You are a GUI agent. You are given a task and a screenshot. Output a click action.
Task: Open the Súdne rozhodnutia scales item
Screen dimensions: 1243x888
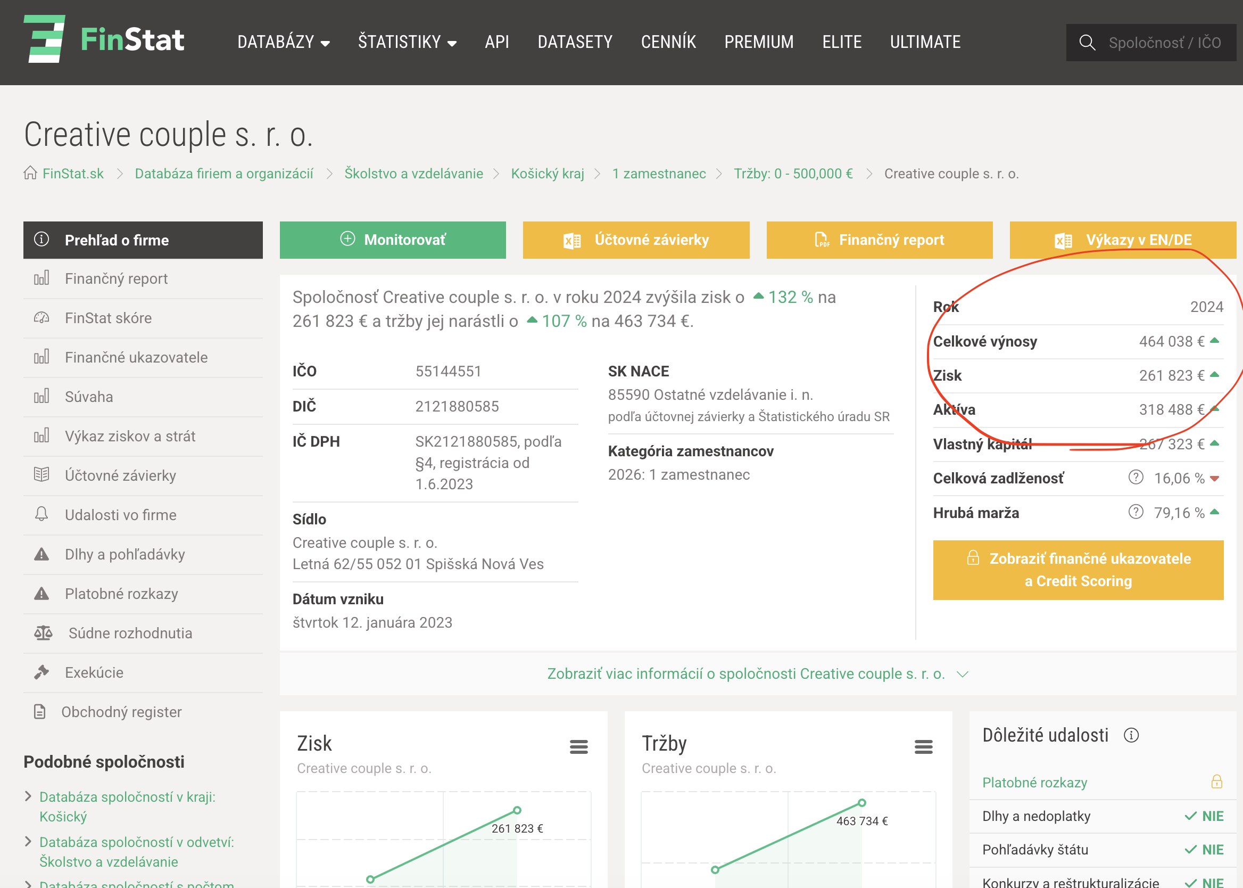coord(130,633)
